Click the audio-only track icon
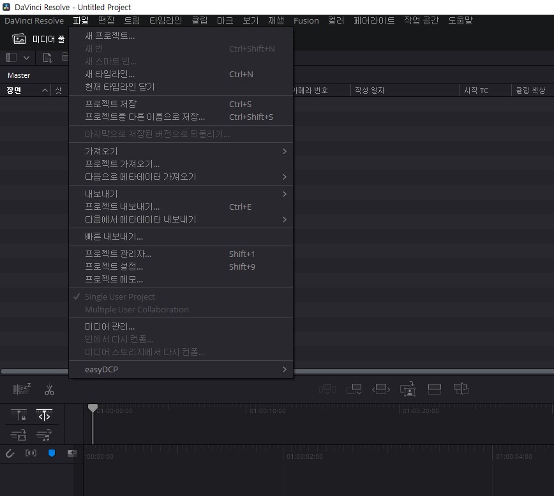Viewport: 554px width, 496px height. tap(44, 435)
